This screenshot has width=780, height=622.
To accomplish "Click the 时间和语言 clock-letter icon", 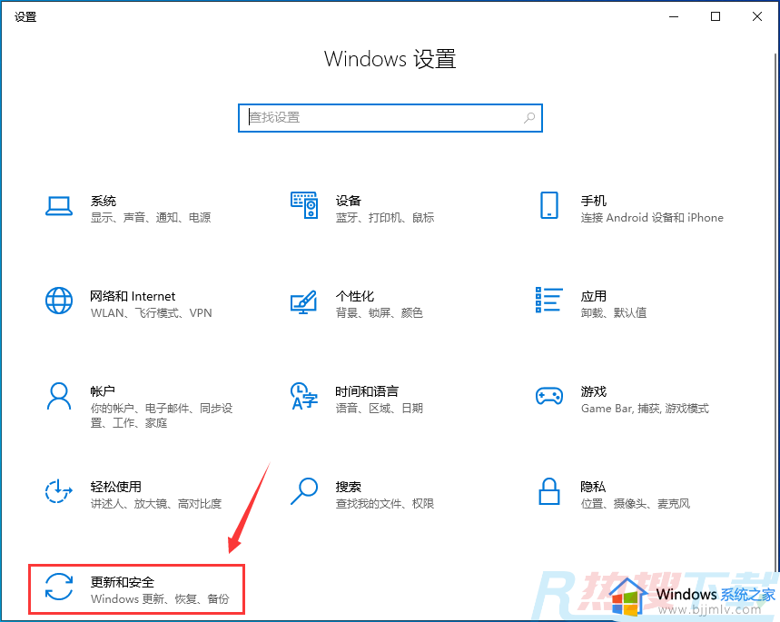I will pyautogui.click(x=304, y=396).
